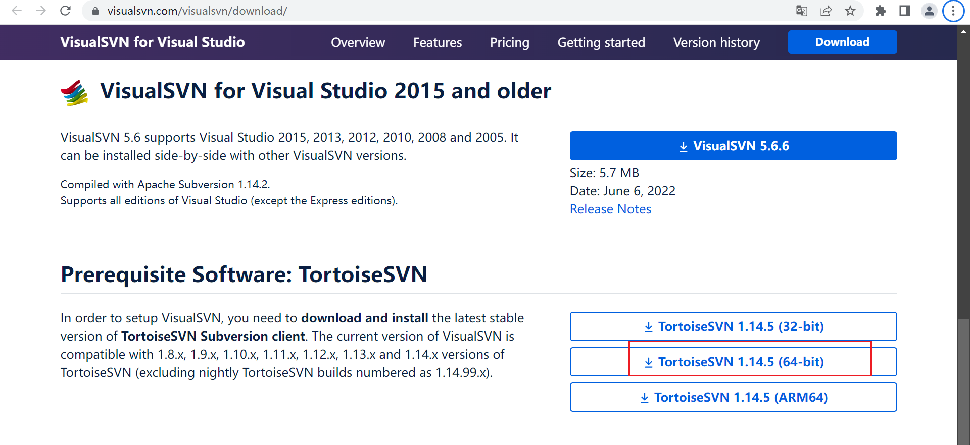Click the share page icon
The image size is (970, 445).
click(x=826, y=11)
